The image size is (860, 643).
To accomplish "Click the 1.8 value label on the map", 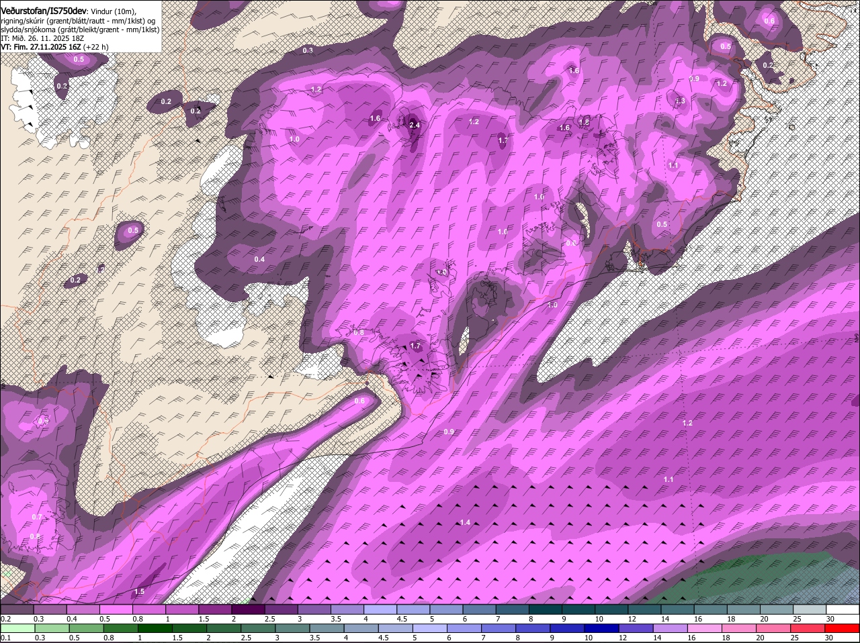I will [584, 122].
